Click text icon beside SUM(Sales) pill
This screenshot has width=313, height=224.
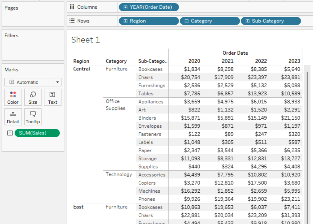pyautogui.click(x=10, y=133)
